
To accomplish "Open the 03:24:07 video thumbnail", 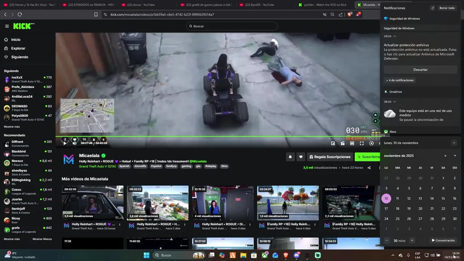I will [288, 203].
